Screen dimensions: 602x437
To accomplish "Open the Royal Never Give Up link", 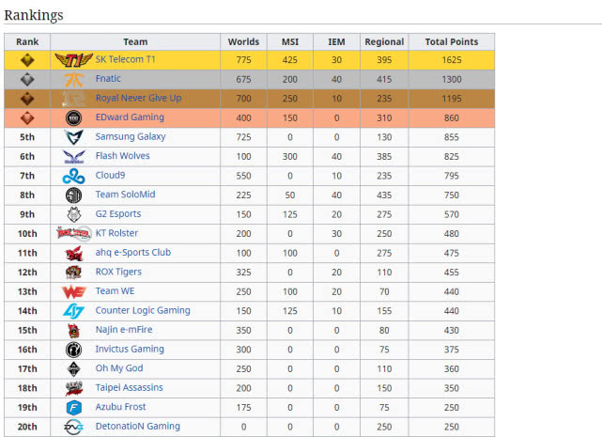I will (x=138, y=98).
